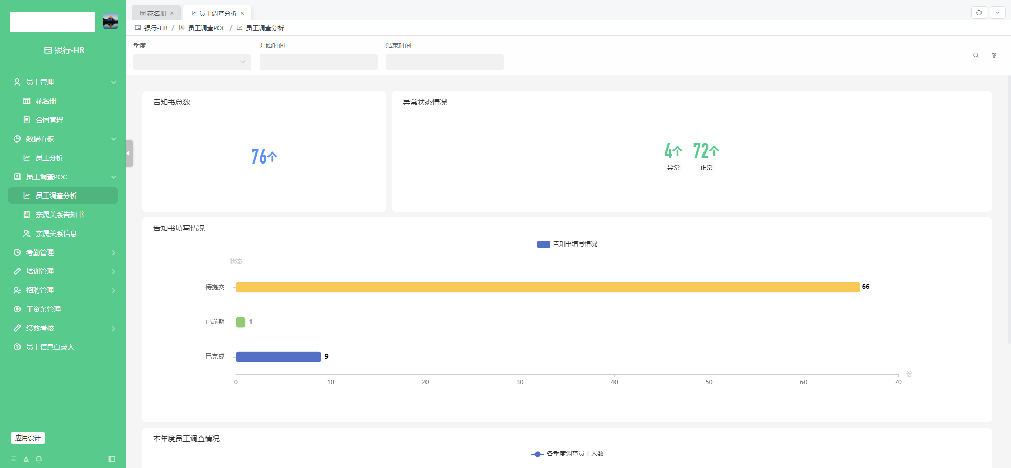The width and height of the screenshot is (1011, 468).
Task: Click the search magnifier icon in filter bar
Action: pos(976,55)
